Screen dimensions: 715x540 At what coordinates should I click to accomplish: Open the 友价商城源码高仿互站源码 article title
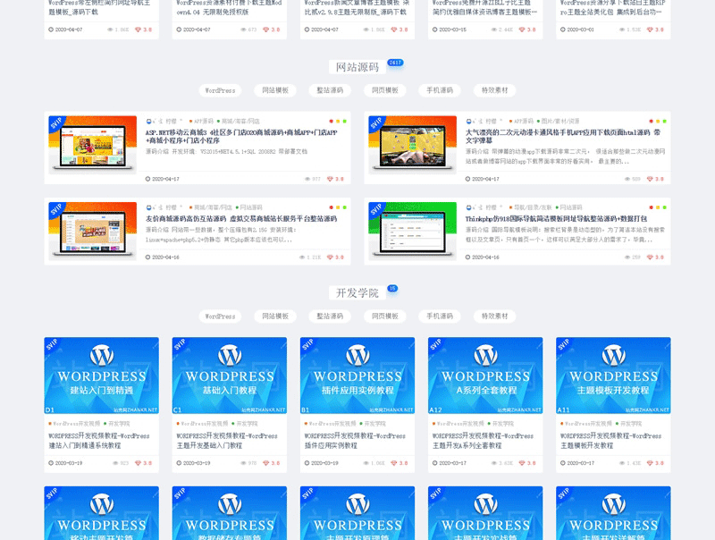241,219
